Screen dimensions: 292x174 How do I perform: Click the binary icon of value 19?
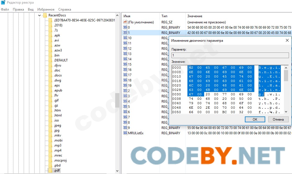(125, 86)
